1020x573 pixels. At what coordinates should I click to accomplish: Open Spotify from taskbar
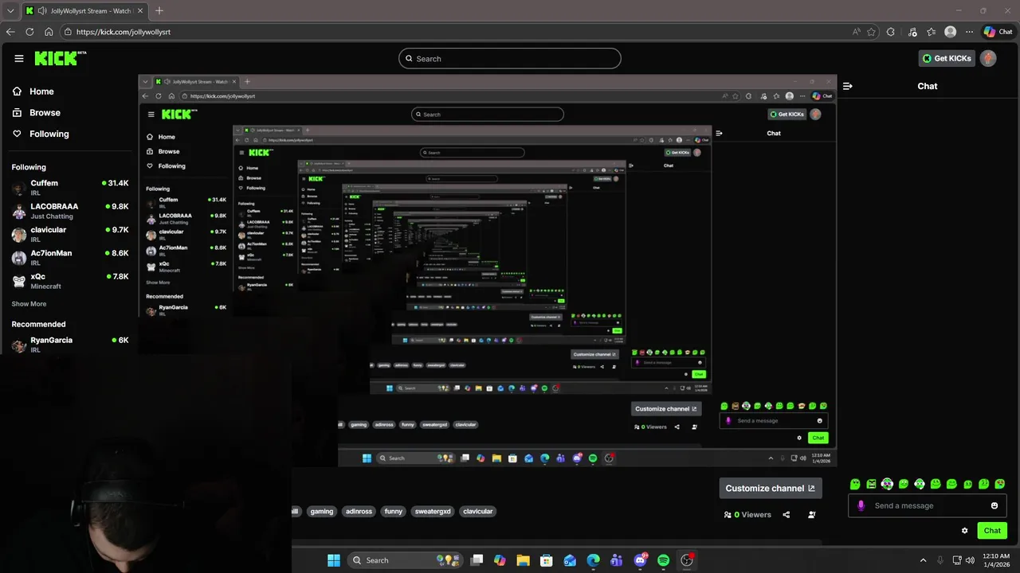663,560
